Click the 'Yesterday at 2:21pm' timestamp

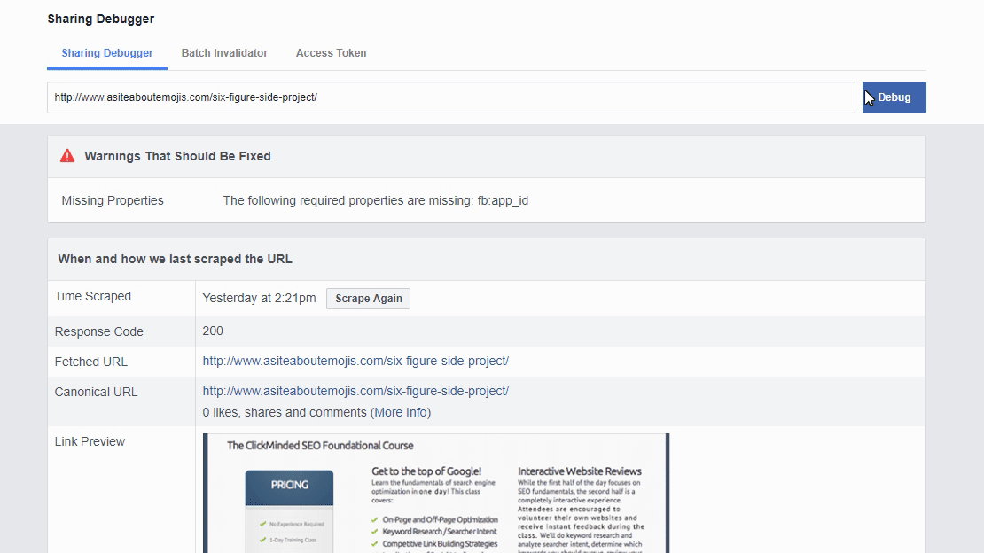(259, 299)
